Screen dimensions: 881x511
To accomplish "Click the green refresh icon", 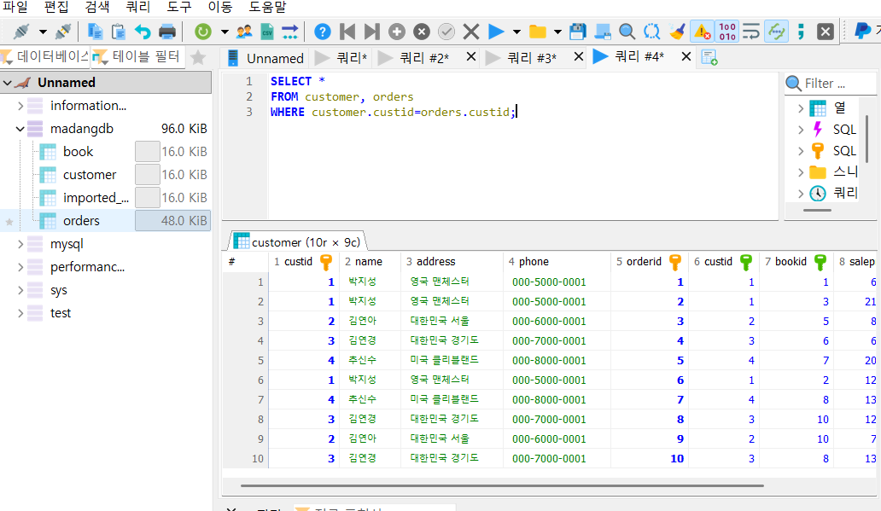I will pos(203,32).
